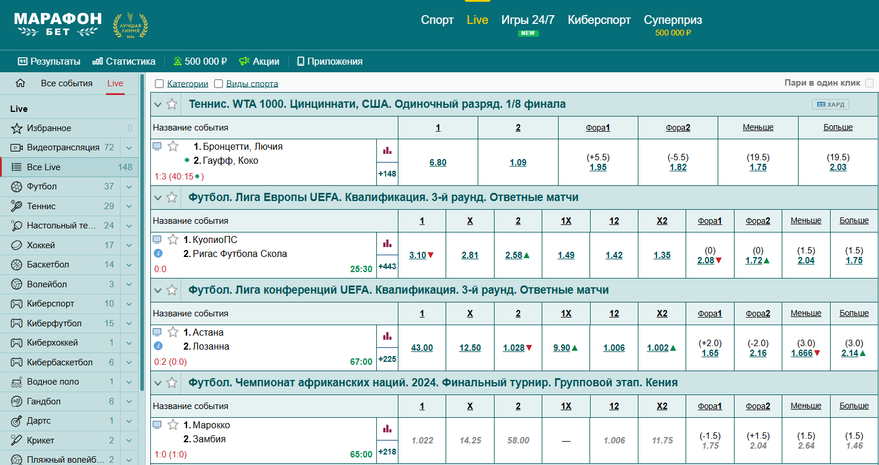Select Баскетбол in the sports sidebar
This screenshot has width=879, height=465.
coord(60,265)
